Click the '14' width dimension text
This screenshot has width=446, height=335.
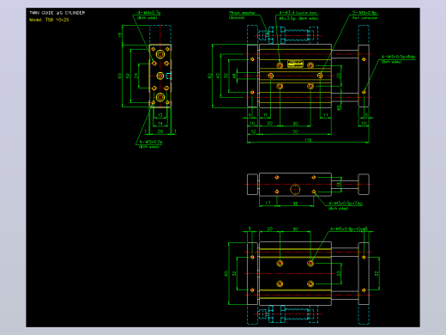pyautogui.click(x=160, y=124)
